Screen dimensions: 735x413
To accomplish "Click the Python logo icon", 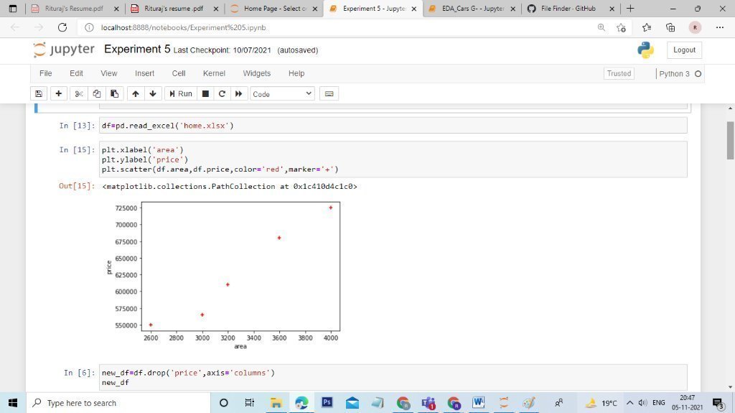I will click(645, 50).
